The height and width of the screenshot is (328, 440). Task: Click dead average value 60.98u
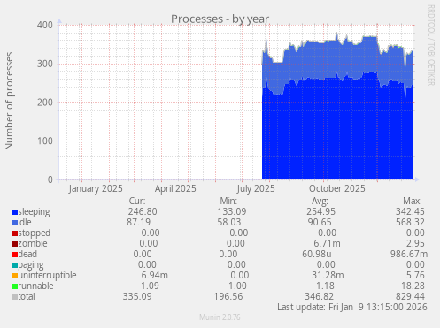point(317,254)
